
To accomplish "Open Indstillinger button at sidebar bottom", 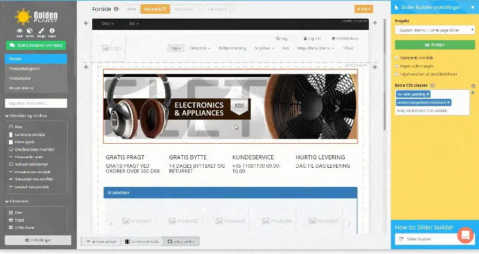I will tap(38, 240).
